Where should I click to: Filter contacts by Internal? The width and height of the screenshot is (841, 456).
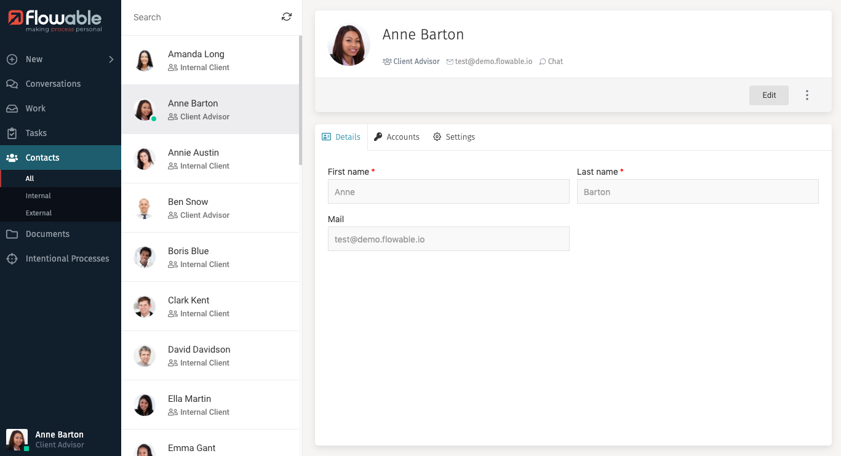(38, 196)
